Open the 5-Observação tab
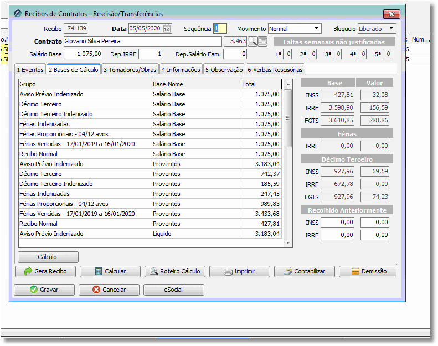This screenshot has height=346, width=438. pos(224,70)
